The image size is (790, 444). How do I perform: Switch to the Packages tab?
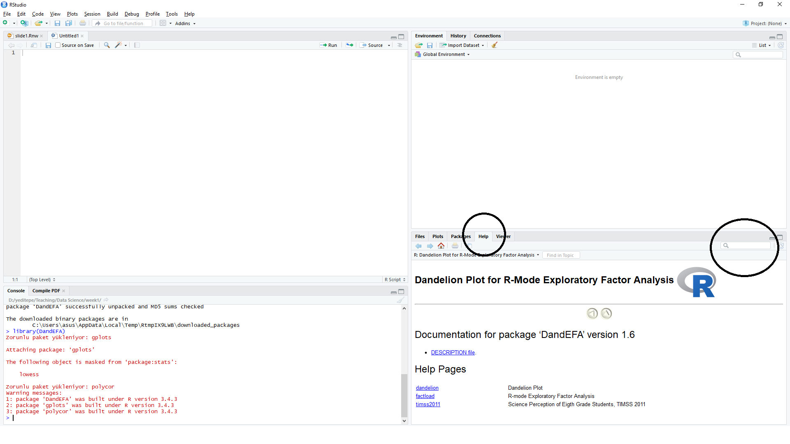tap(460, 236)
